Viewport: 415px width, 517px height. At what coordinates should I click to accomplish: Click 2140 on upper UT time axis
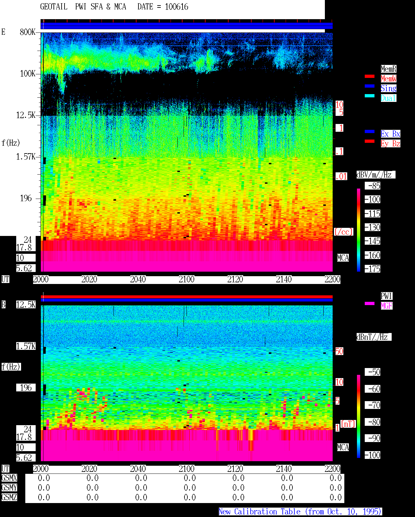pos(284,279)
